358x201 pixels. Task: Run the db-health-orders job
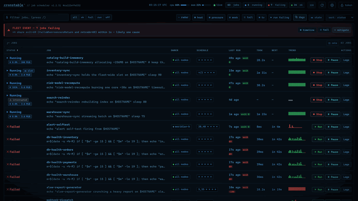318,152
